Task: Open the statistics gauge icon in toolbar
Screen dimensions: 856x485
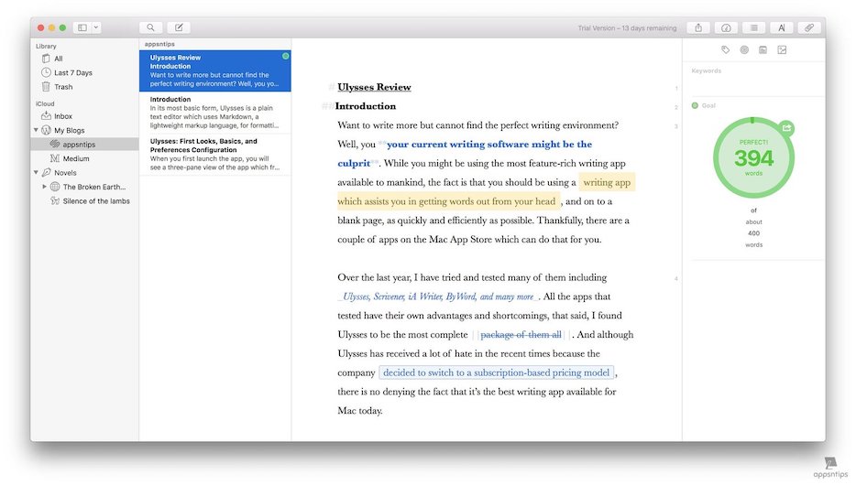Action: coord(726,28)
